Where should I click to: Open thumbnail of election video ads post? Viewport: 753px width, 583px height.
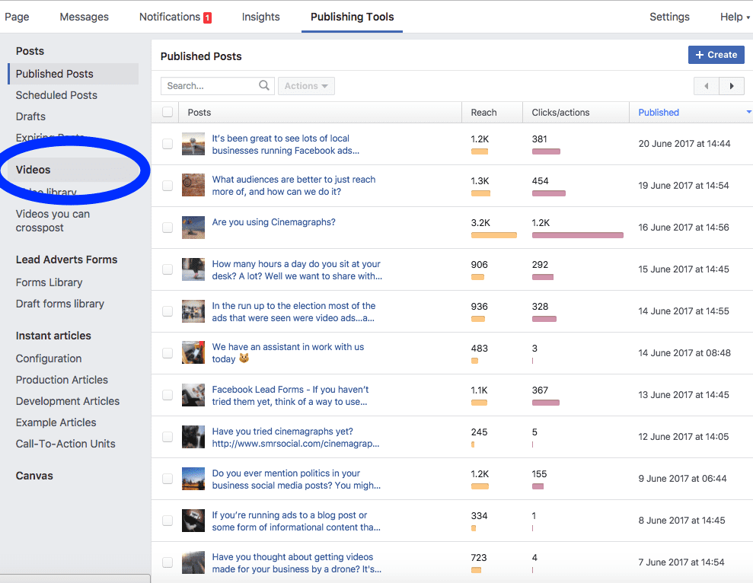(x=193, y=311)
